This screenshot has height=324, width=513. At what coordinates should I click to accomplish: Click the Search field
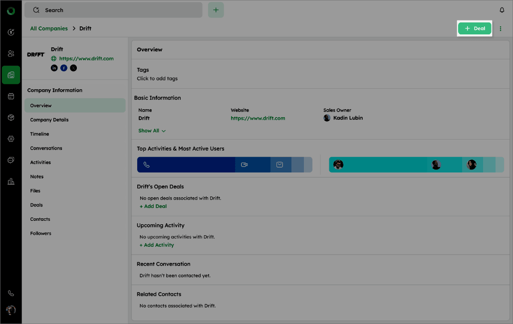point(114,10)
